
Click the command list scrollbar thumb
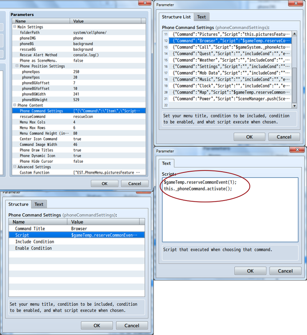pyautogui.click(x=294, y=85)
